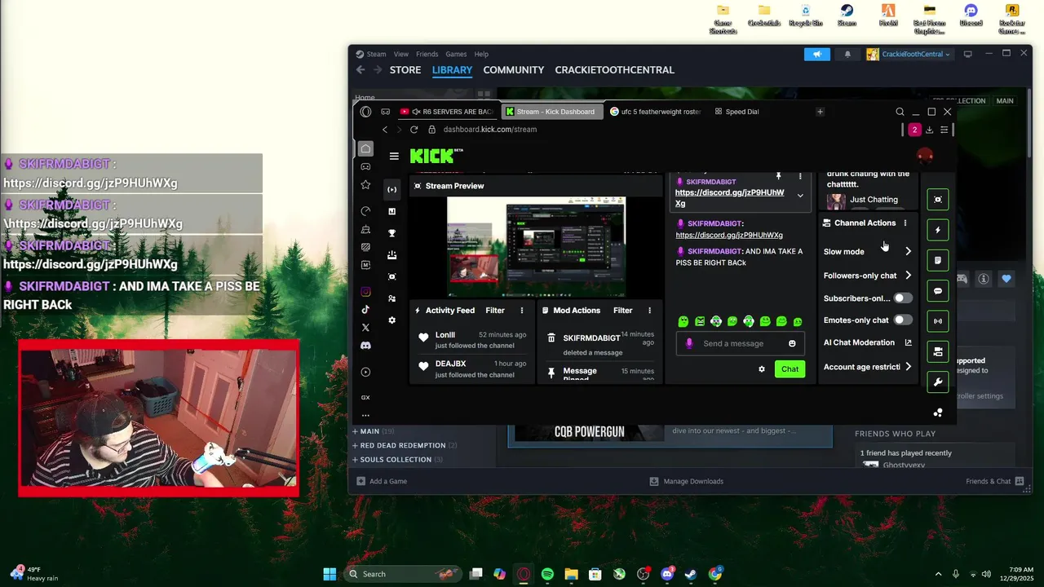
Task: Open the player icon in Opera sidebar
Action: 365,372
